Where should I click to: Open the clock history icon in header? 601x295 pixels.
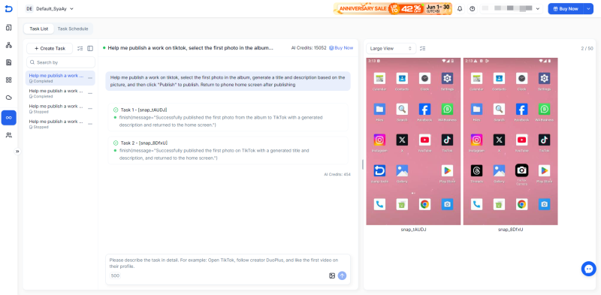point(473,9)
